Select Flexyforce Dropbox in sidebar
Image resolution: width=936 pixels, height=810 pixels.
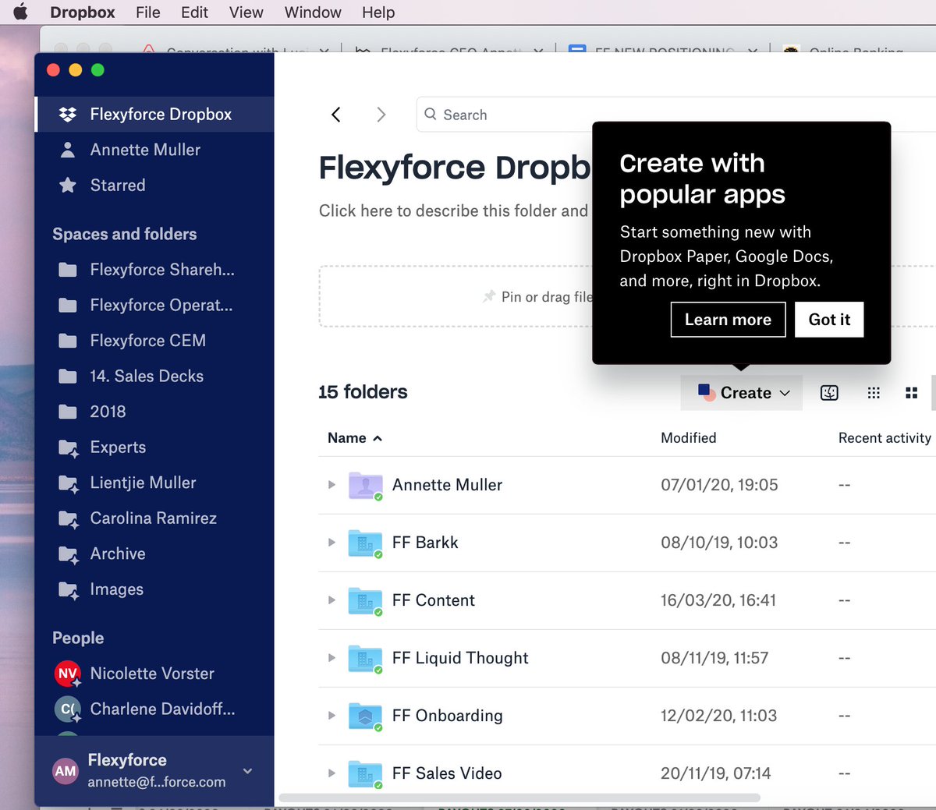pos(154,114)
